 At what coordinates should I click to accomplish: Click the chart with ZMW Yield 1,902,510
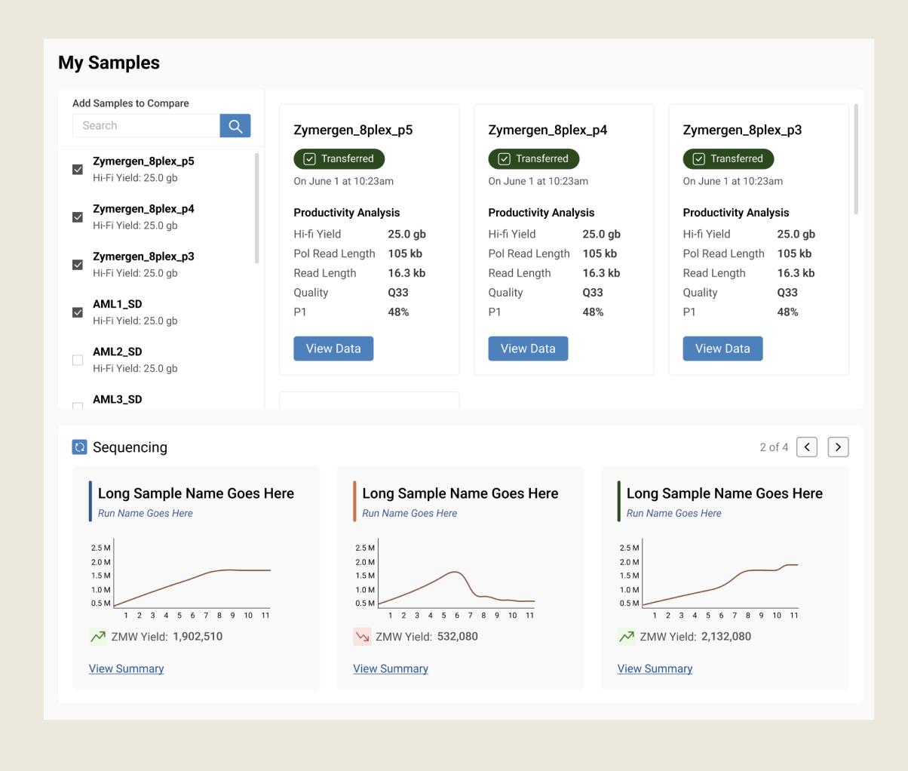click(x=181, y=579)
